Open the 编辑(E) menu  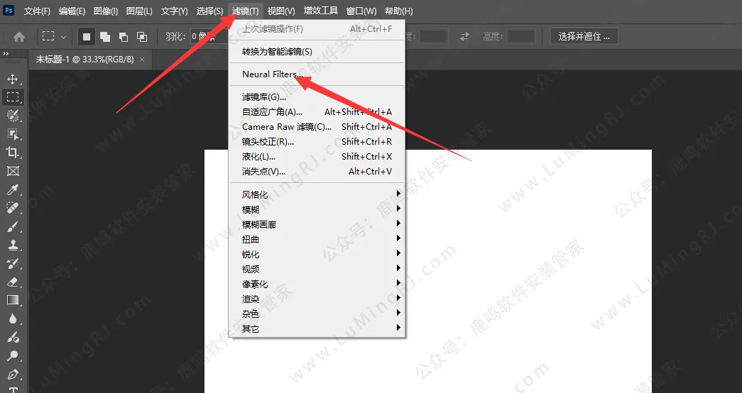tap(72, 11)
